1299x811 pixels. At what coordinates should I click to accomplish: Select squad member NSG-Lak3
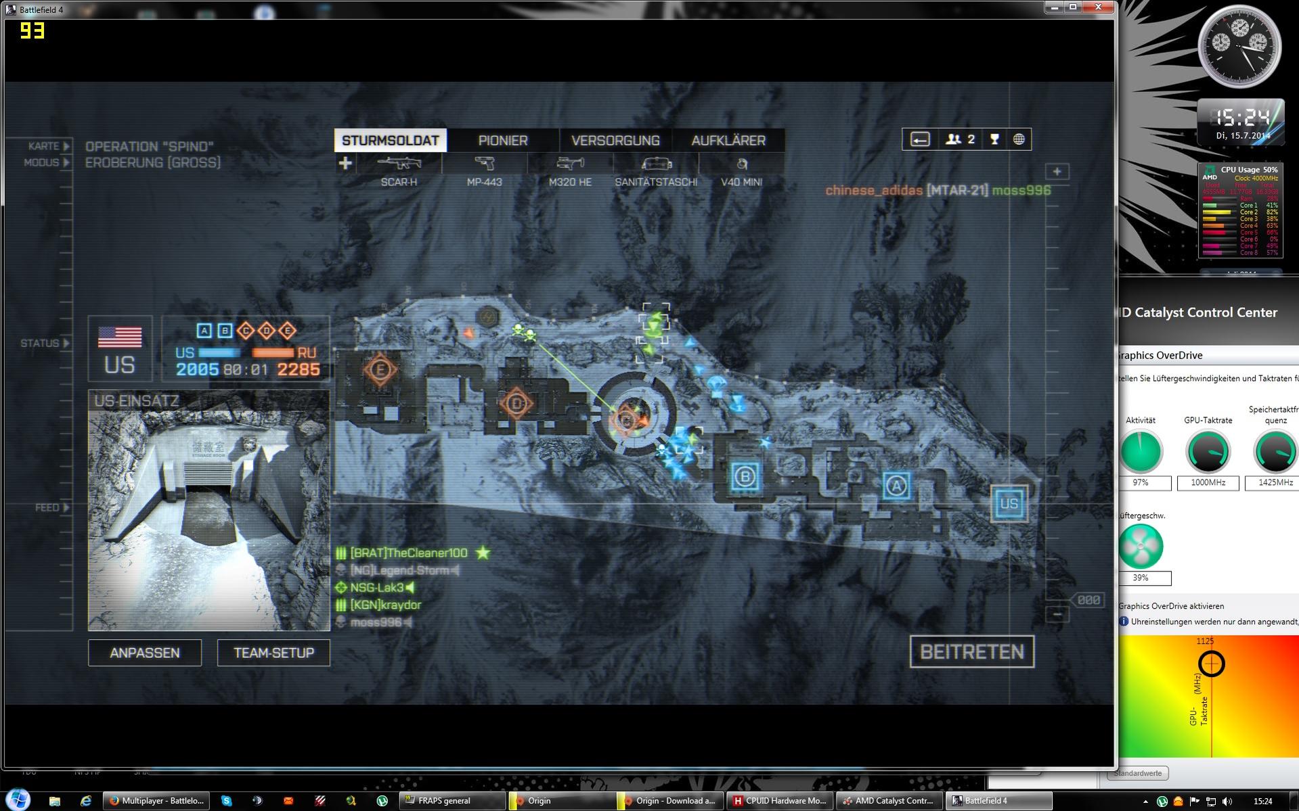pos(376,588)
